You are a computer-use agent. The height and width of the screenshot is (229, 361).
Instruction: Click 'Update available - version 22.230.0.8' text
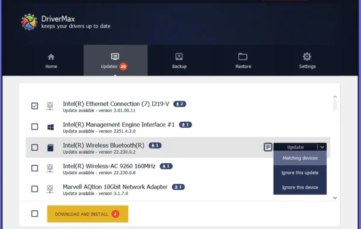99,173
